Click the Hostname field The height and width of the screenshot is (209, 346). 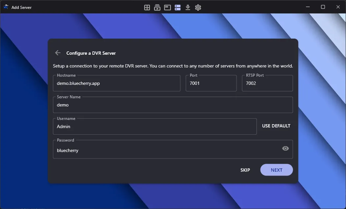116,83
